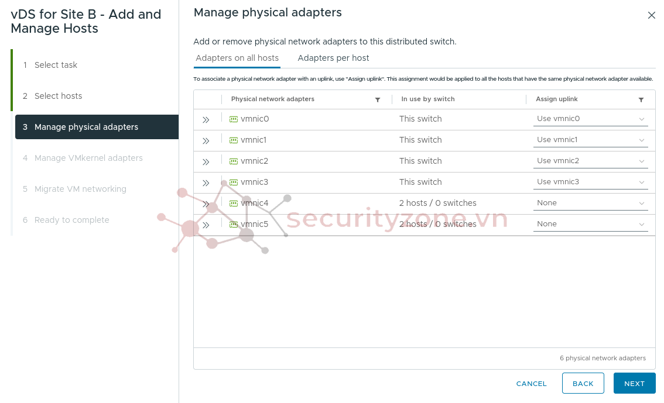
Task: Expand the vmnic0 row details
Action: tap(206, 120)
